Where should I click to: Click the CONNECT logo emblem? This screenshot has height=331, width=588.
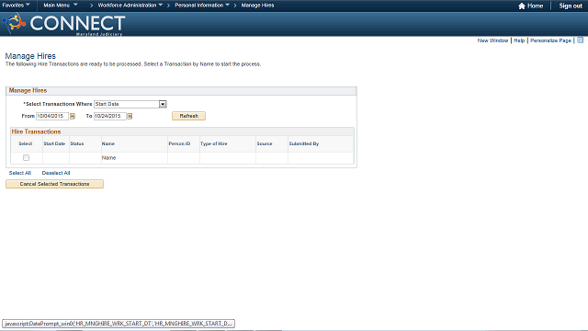[14, 23]
